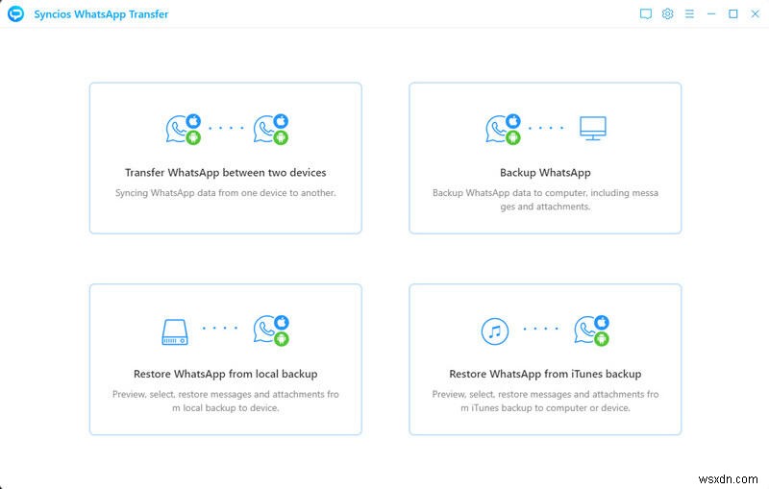This screenshot has height=489, width=769.
Task: Click the hard drive icon in local backup card
Action: point(175,331)
